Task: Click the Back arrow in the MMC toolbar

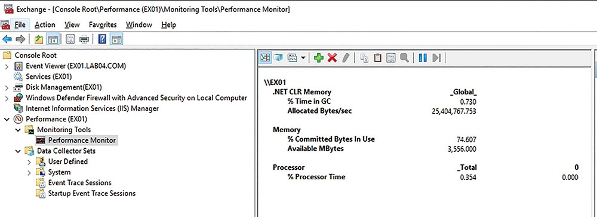Action: click(7, 39)
